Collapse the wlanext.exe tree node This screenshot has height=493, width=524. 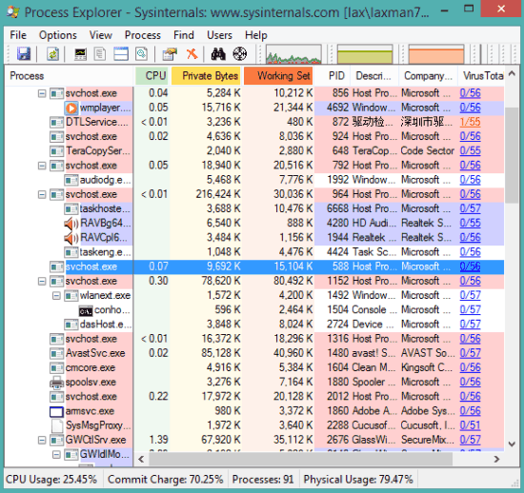pos(56,295)
